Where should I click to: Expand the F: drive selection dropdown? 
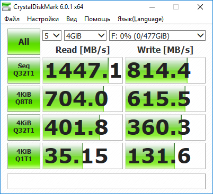157,35
